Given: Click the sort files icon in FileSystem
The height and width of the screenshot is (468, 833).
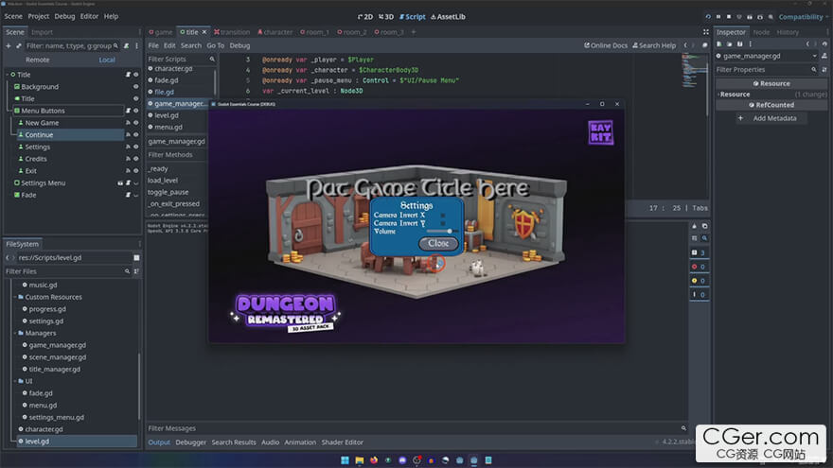Looking at the screenshot, I should click(x=136, y=271).
